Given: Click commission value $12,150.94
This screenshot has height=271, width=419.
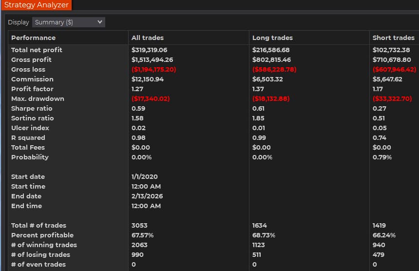Looking at the screenshot, I should (148, 79).
